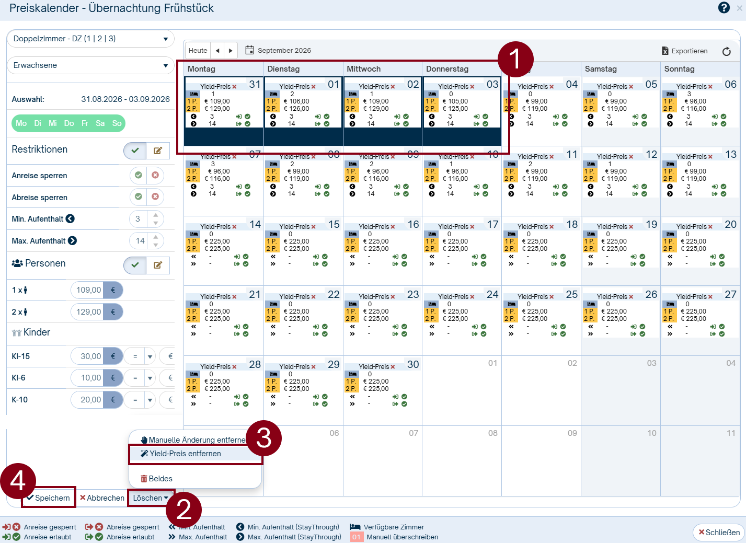Click the 1 person price field 109,00

tap(87, 290)
